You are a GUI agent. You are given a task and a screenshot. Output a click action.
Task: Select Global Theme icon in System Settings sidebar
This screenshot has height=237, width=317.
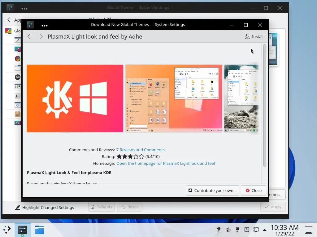tap(8, 31)
